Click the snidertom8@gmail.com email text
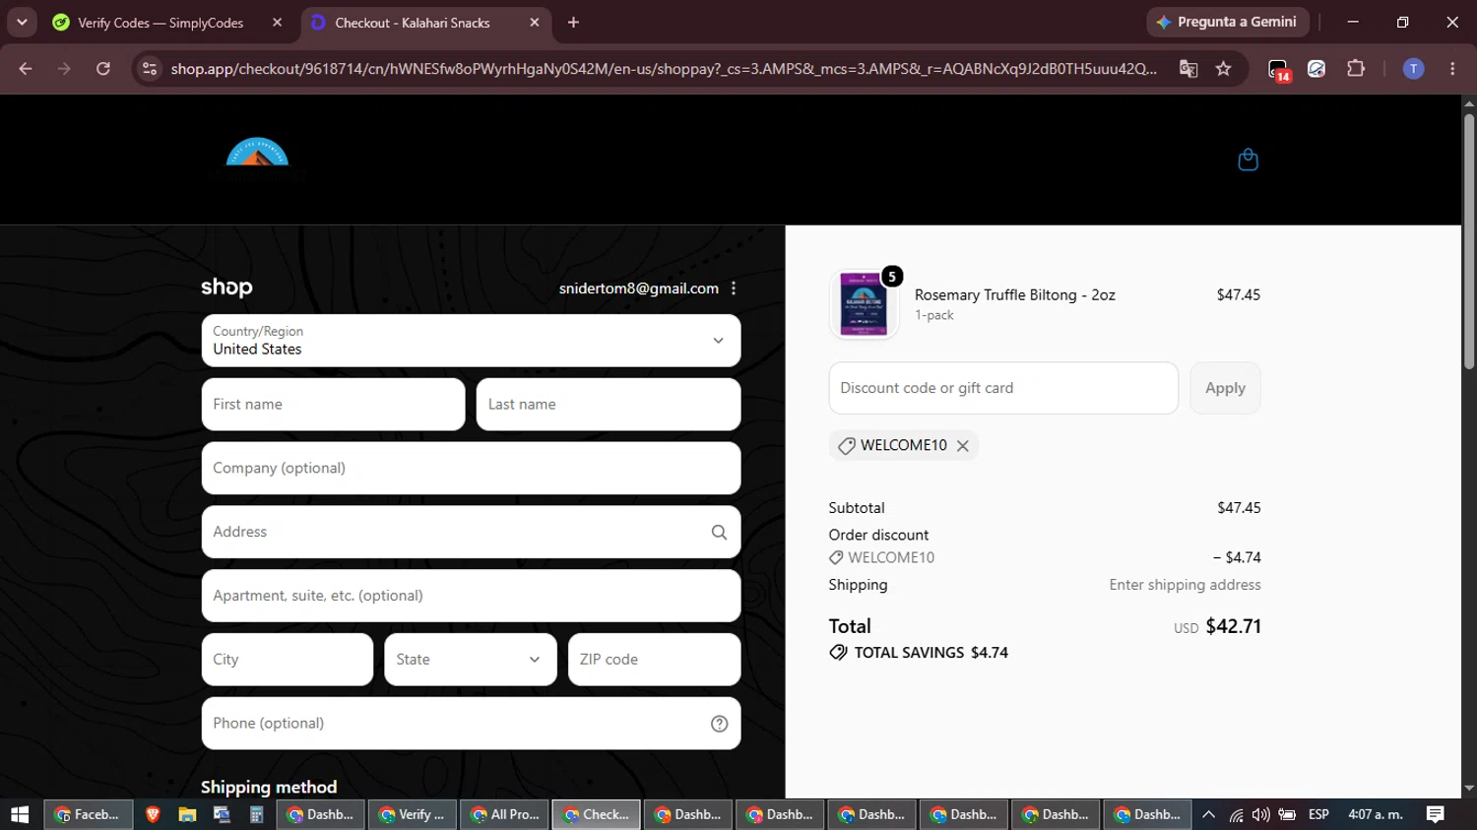1477x830 pixels. pos(639,288)
